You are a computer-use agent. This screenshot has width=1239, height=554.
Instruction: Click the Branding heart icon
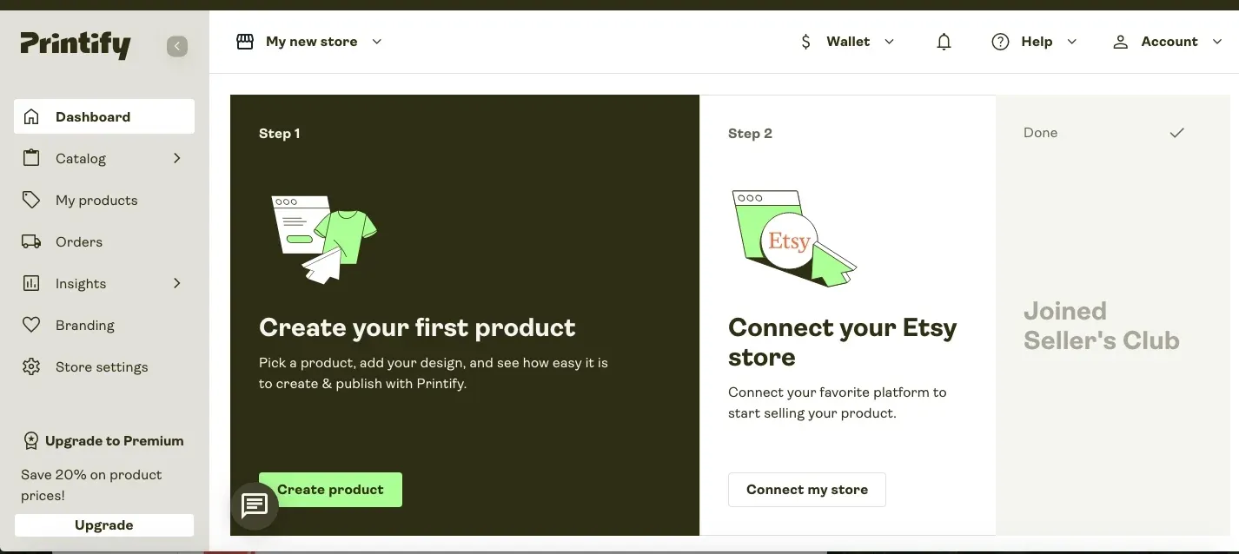[31, 325]
